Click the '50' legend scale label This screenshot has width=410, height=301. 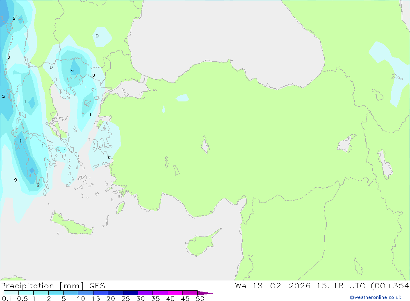pyautogui.click(x=200, y=299)
